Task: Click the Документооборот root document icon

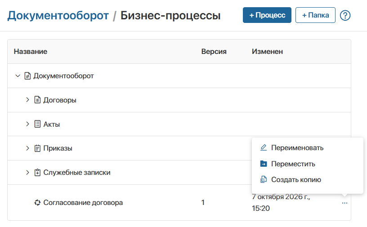Action: (27, 76)
